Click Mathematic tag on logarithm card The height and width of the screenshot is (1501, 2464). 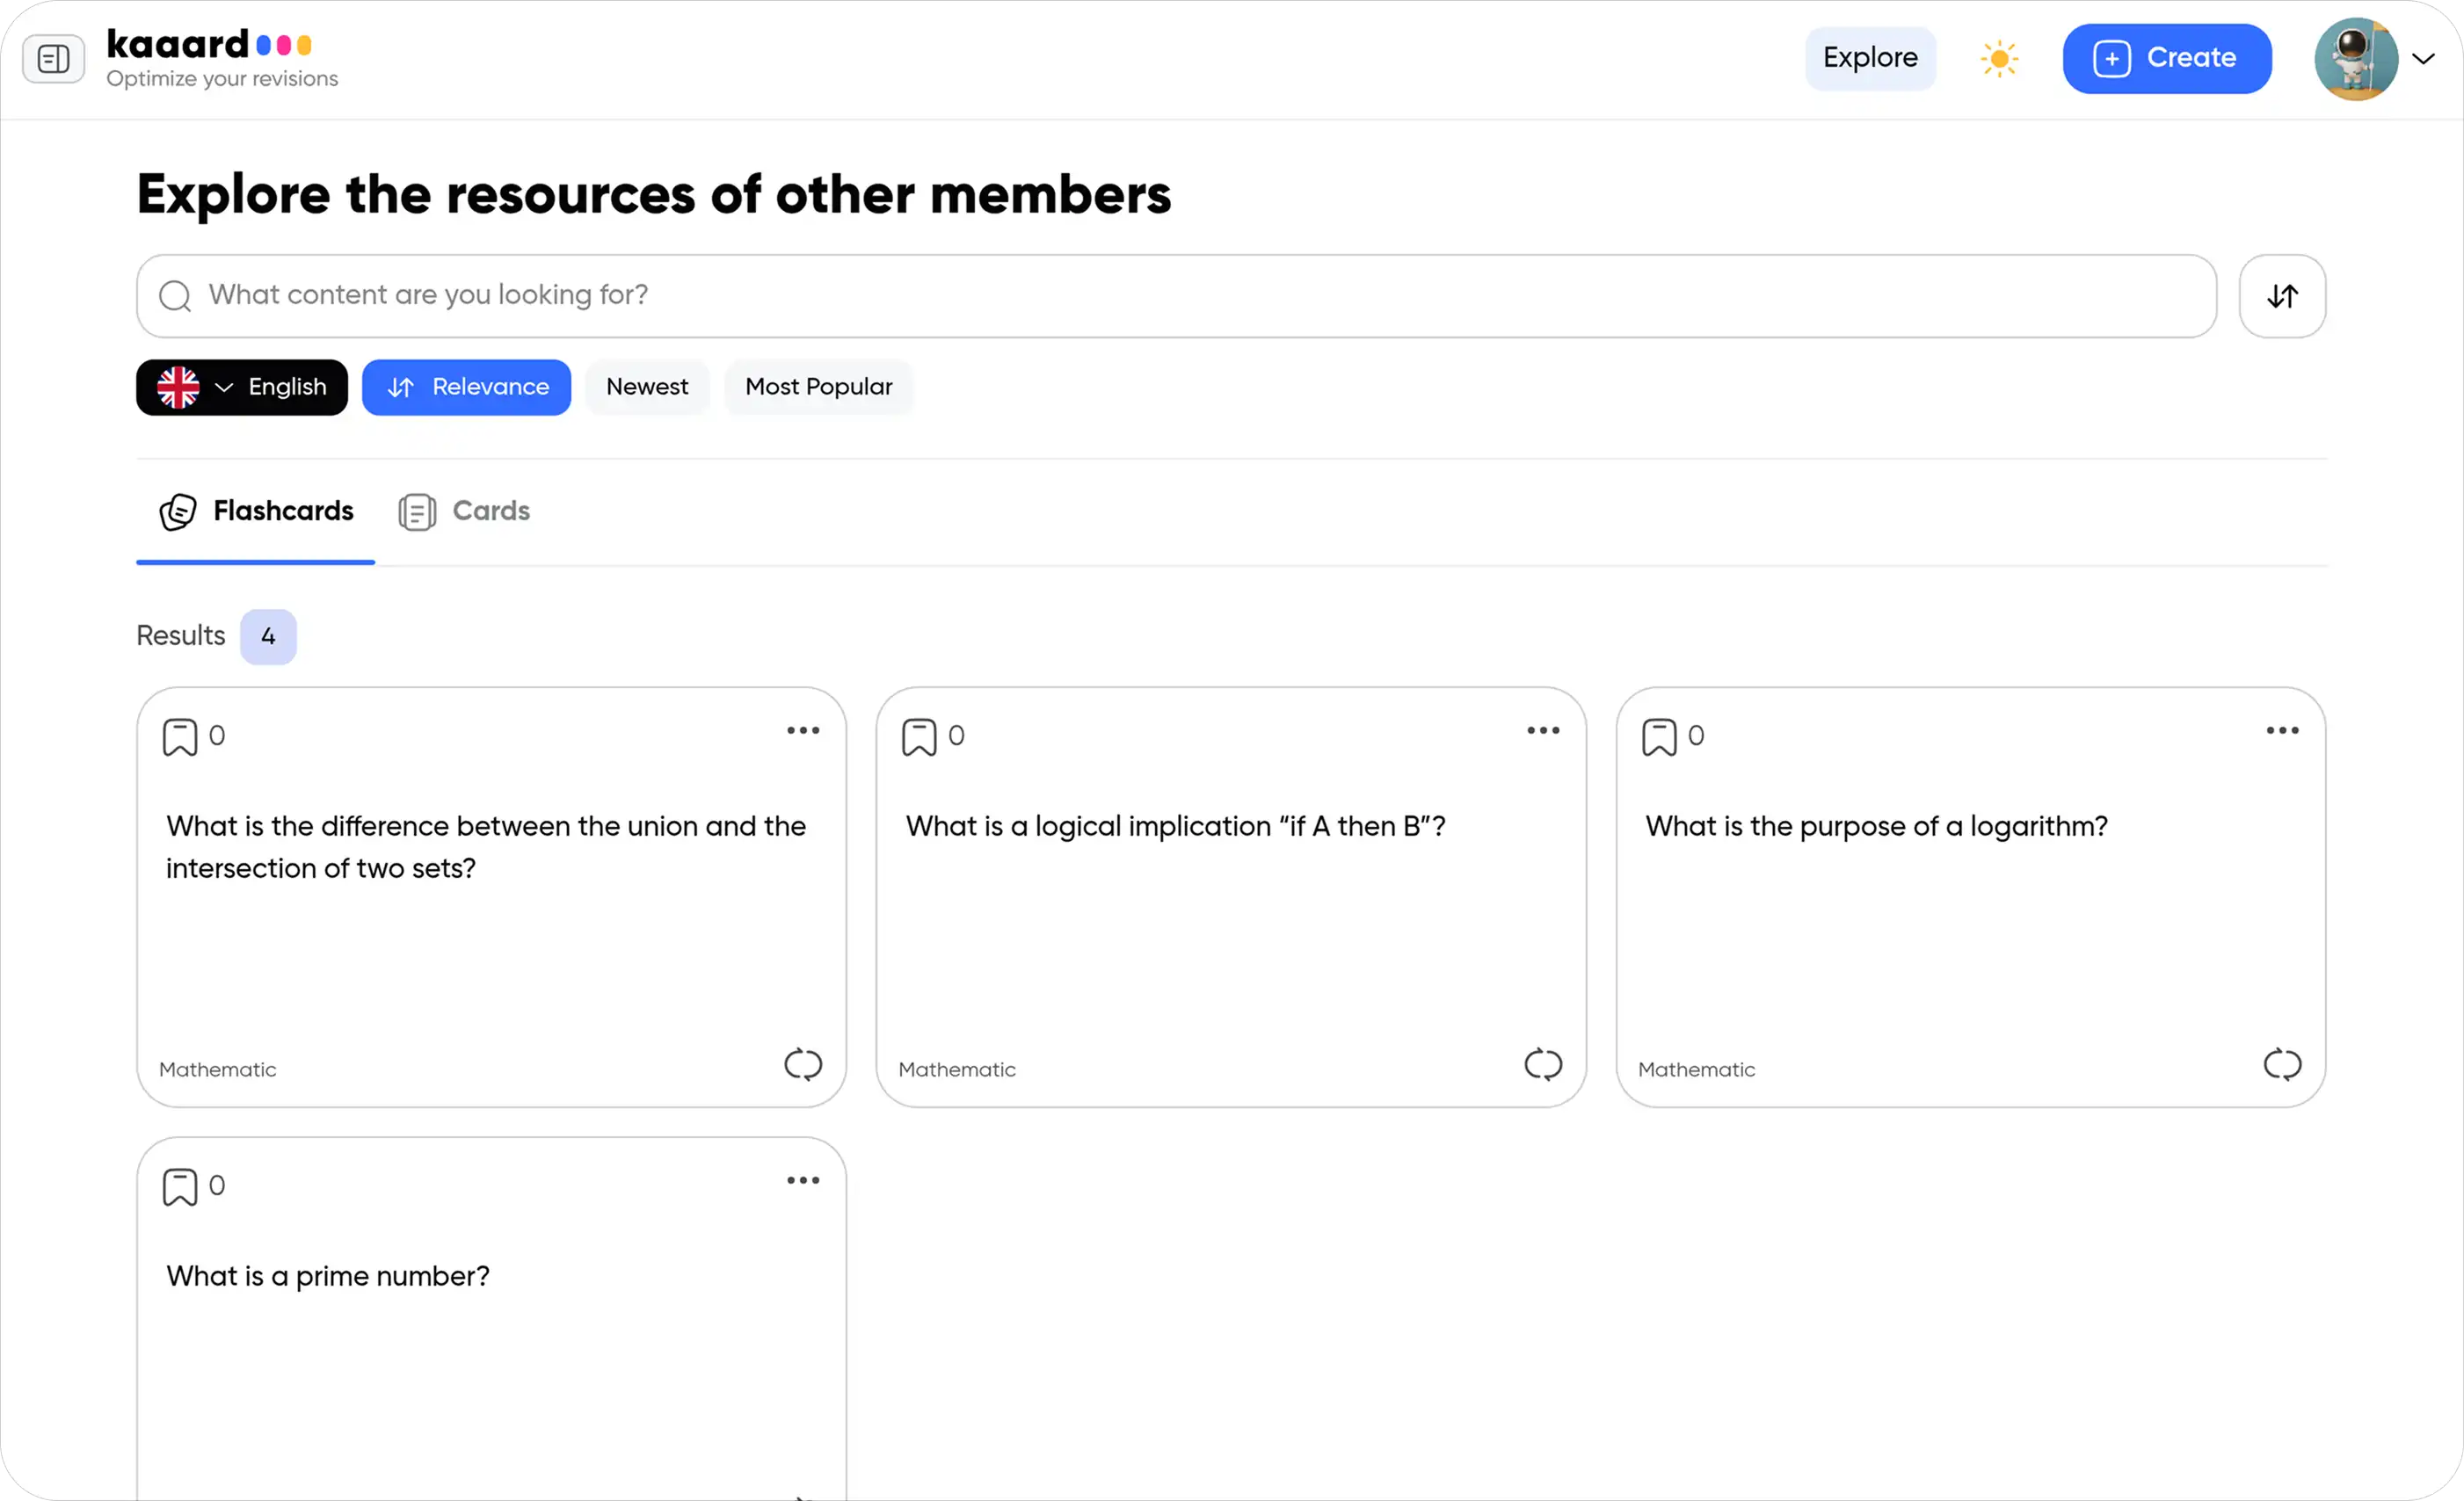(1696, 1070)
